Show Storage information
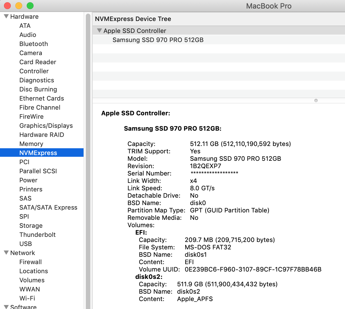Image resolution: width=345 pixels, height=309 pixels. 31,226
